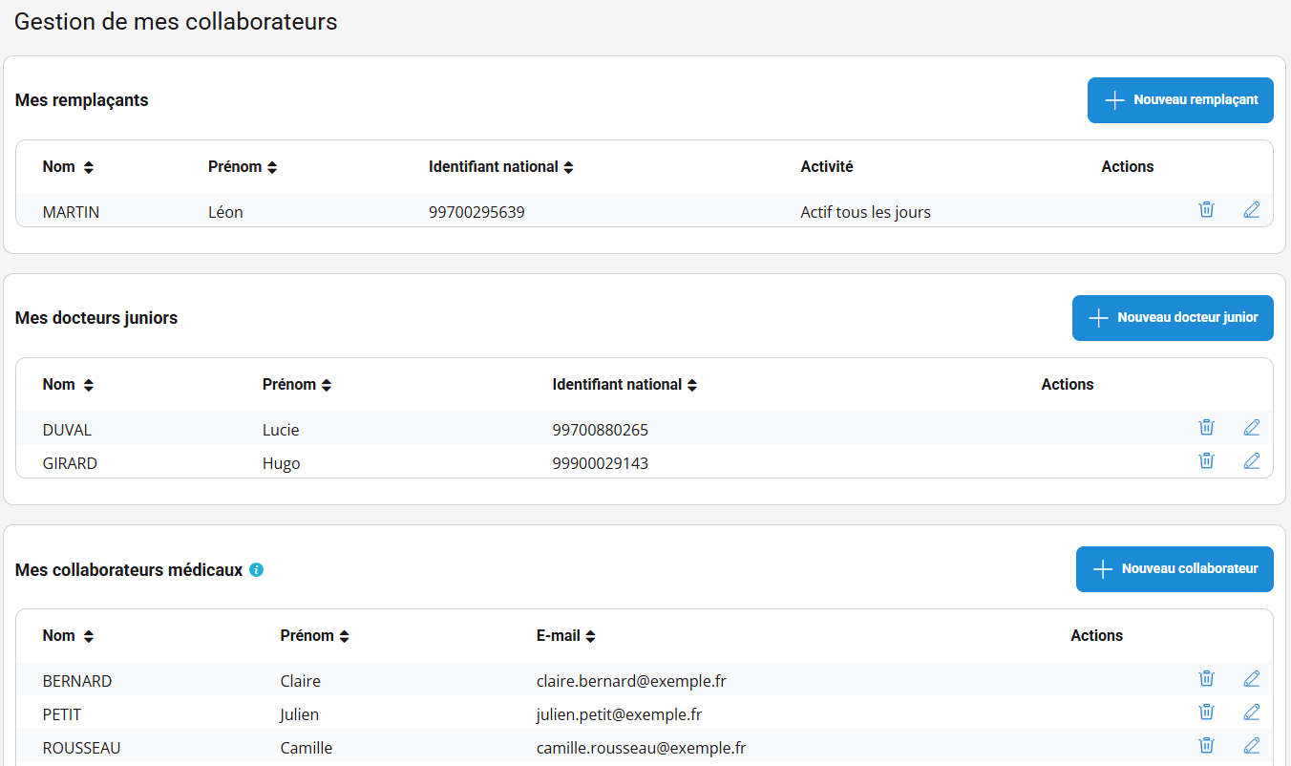This screenshot has height=766, width=1291.
Task: Sort remplaçants table by Nom
Action: click(89, 167)
